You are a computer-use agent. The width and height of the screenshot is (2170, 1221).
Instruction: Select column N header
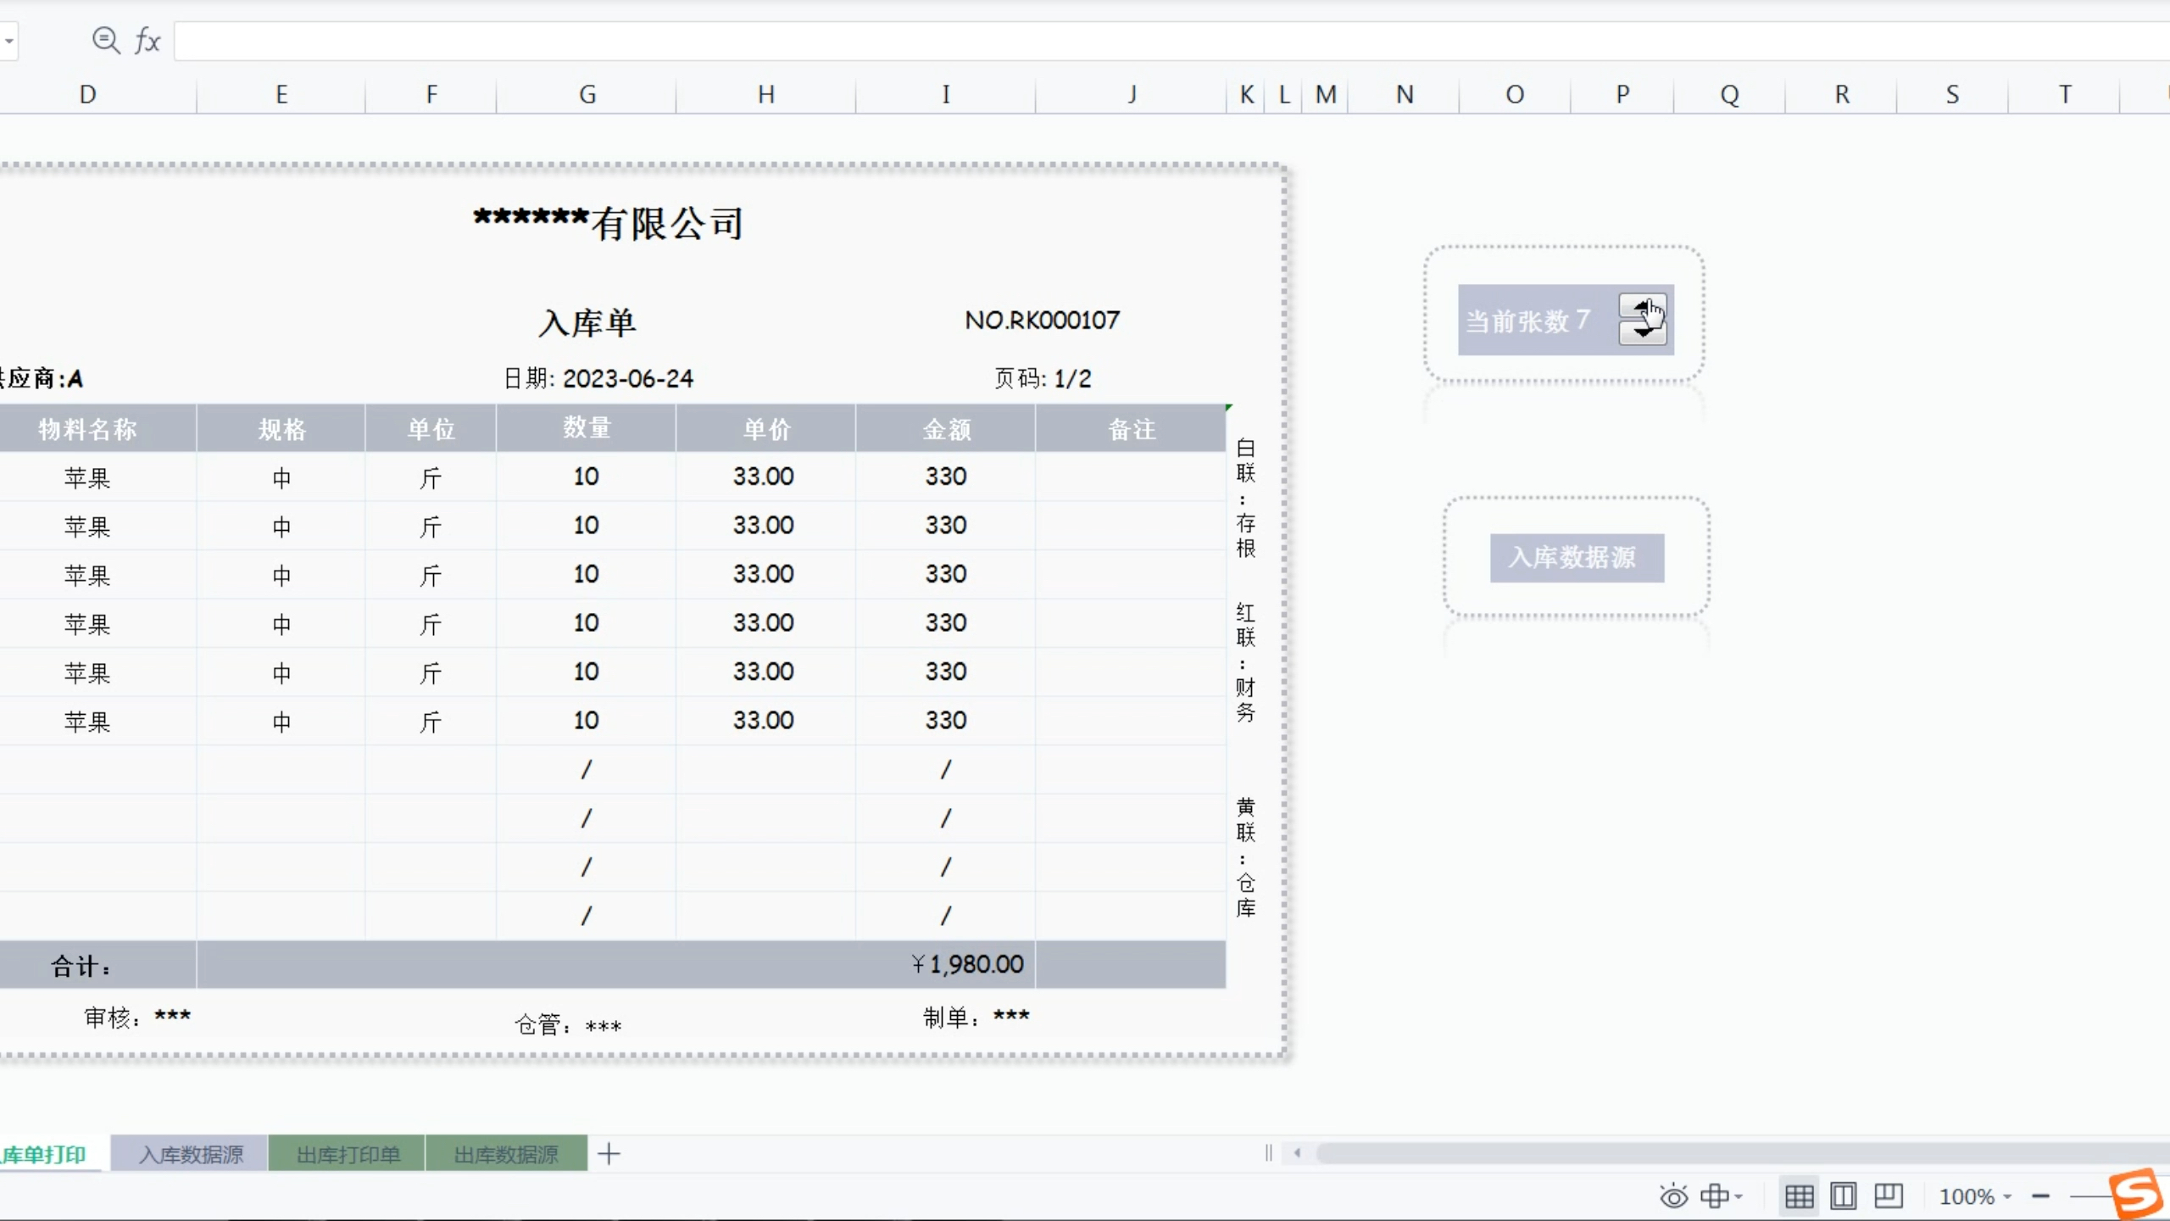pyautogui.click(x=1405, y=94)
